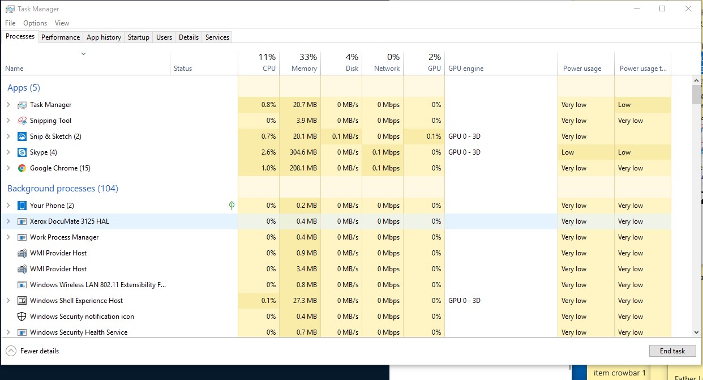Click the End task button

tap(672, 351)
